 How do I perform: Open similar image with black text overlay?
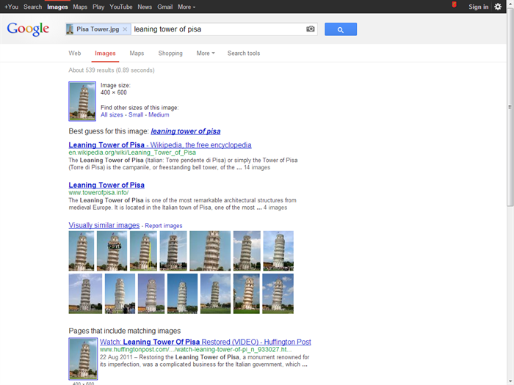pos(112,251)
